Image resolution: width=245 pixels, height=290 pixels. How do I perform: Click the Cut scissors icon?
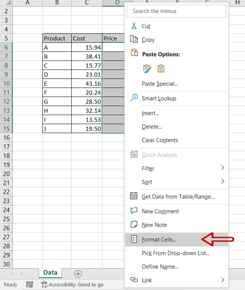tap(134, 26)
